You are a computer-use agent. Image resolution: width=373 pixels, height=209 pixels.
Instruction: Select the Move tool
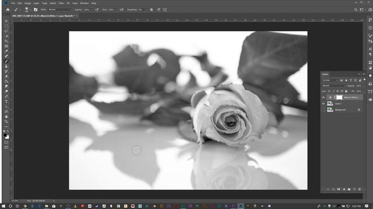coord(6,21)
